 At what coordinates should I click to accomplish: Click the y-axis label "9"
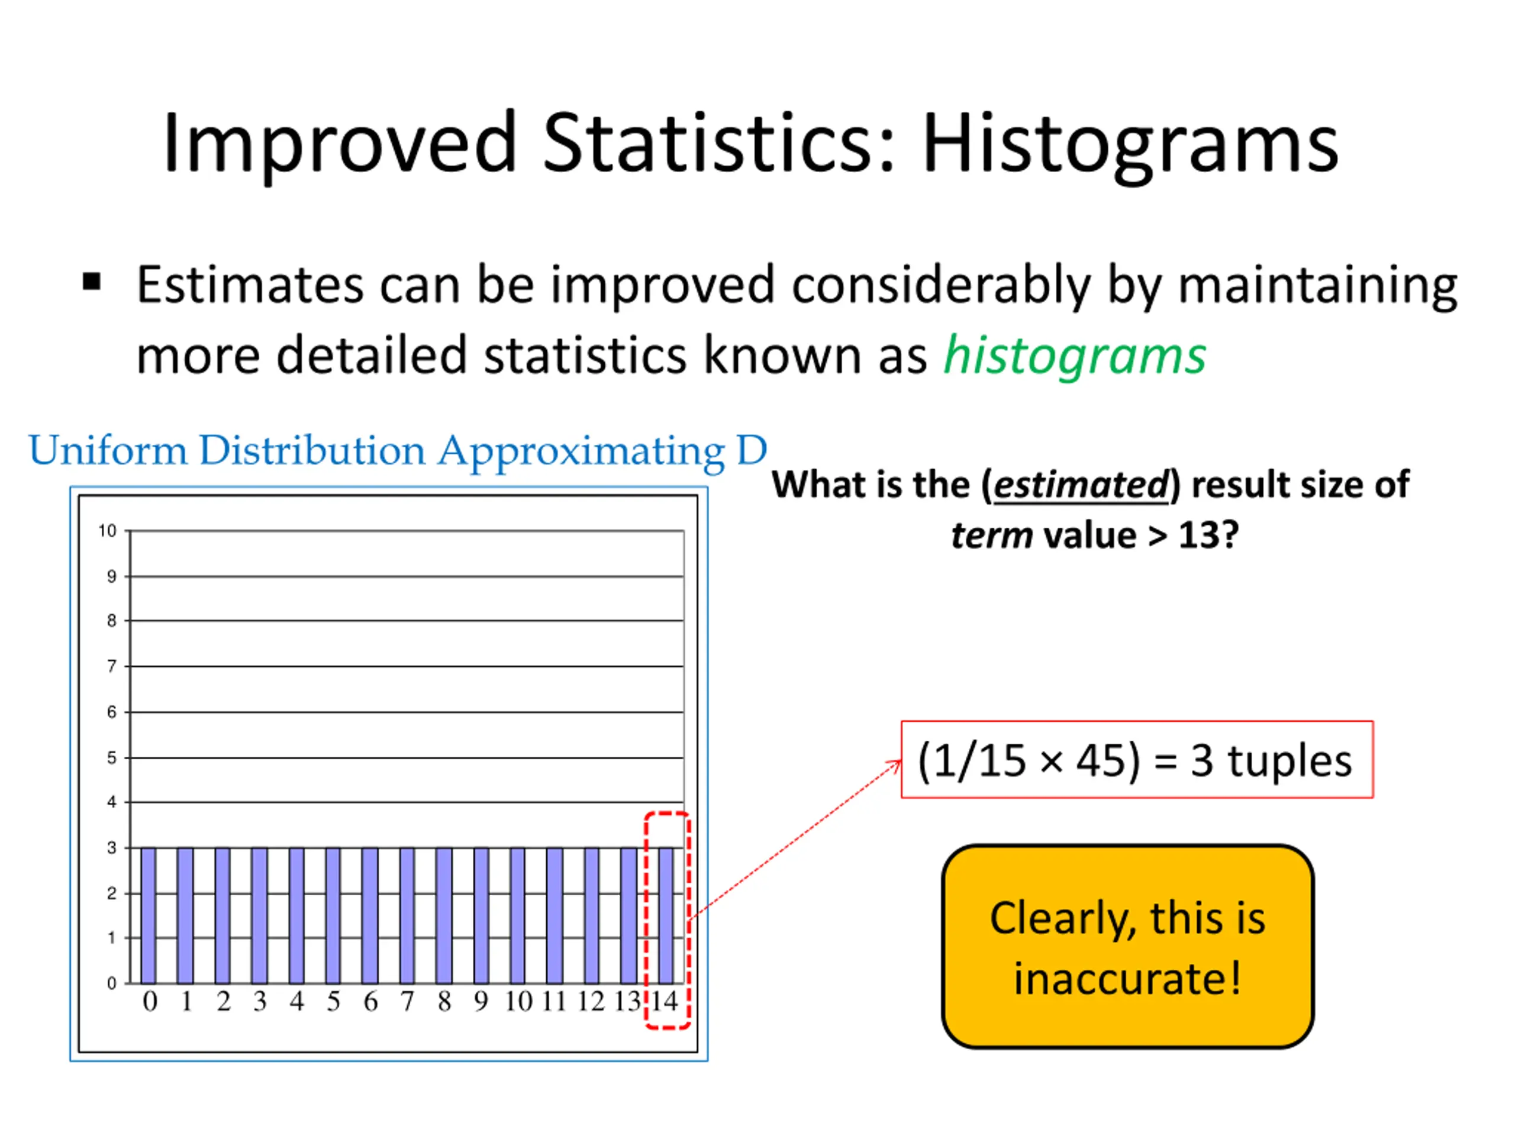click(112, 576)
